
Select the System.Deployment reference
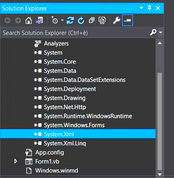70,89
